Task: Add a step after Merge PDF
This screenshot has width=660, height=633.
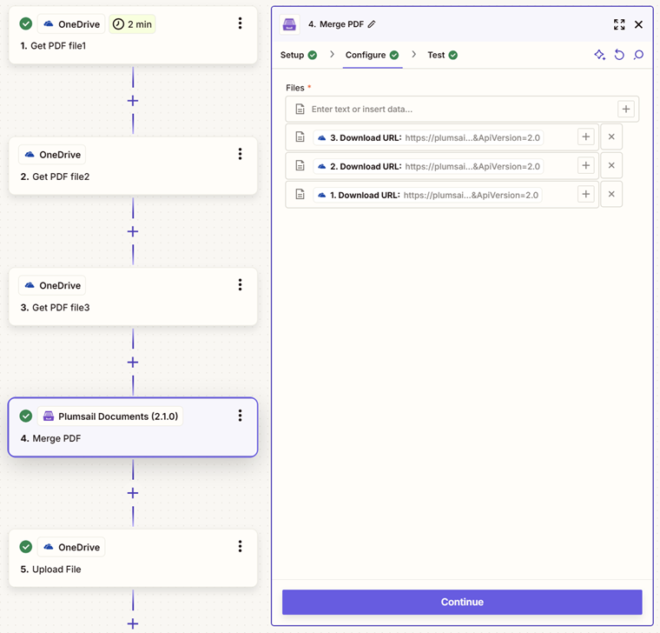Action: click(133, 493)
